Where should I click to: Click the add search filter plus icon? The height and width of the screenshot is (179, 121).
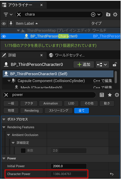[93, 14]
